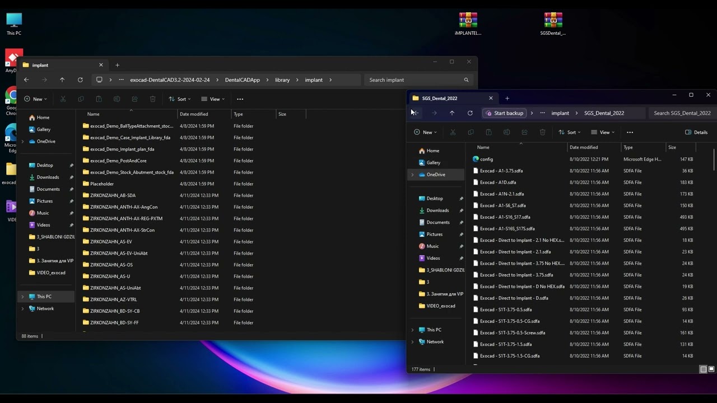Screen dimensions: 717x403
Task: Open See more options in SGS_Dental_2022 toolbar
Action: (x=630, y=132)
